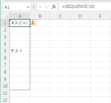Select column D header
The image size is (111, 103).
(80, 16)
